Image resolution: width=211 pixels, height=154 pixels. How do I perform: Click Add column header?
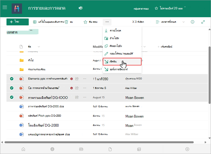[165, 47]
